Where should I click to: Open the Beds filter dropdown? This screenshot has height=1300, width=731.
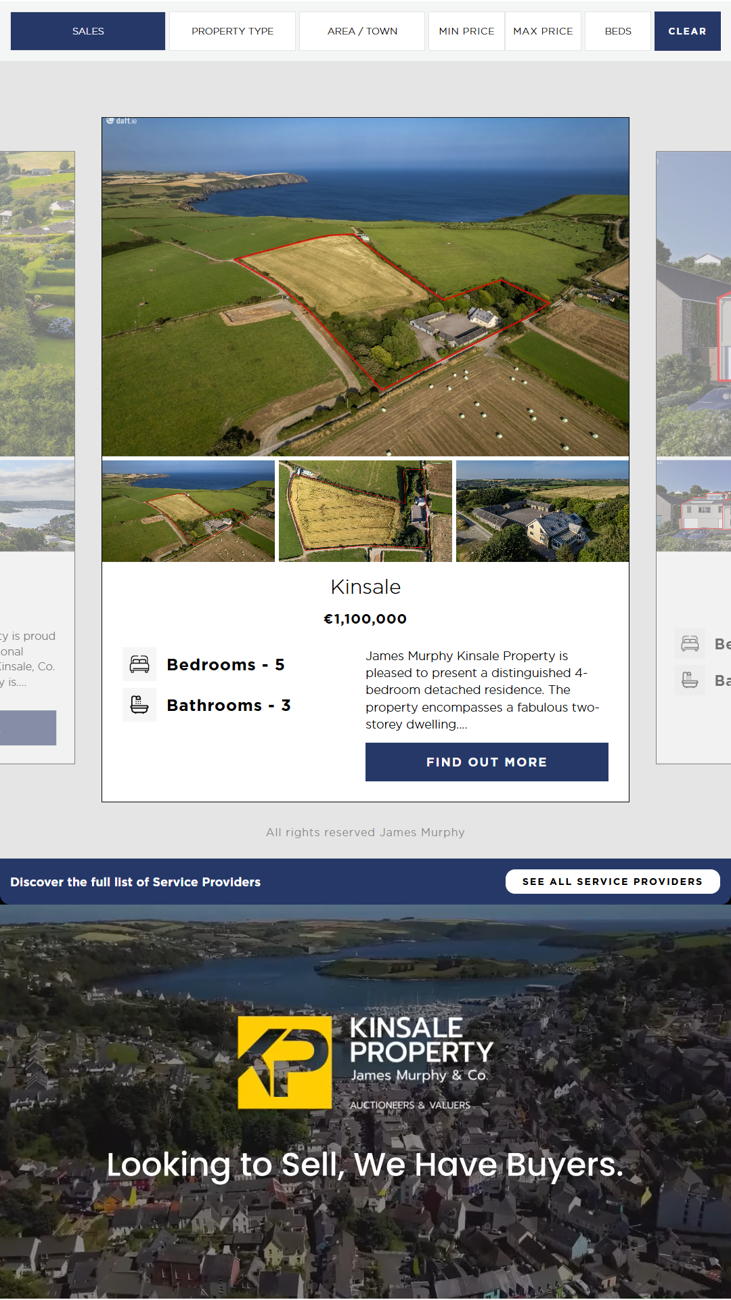[618, 31]
